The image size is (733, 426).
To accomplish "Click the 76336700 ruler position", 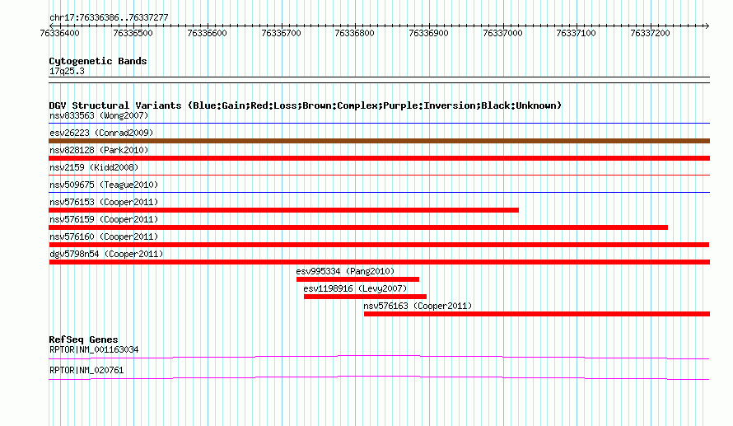I will pos(282,33).
